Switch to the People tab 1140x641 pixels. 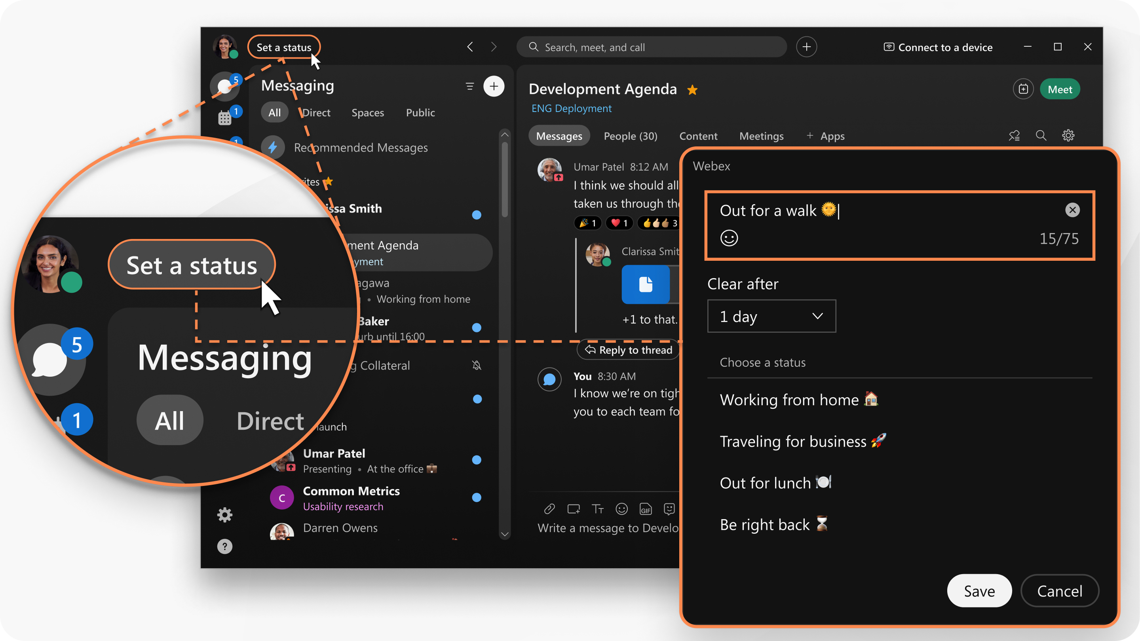click(x=630, y=136)
